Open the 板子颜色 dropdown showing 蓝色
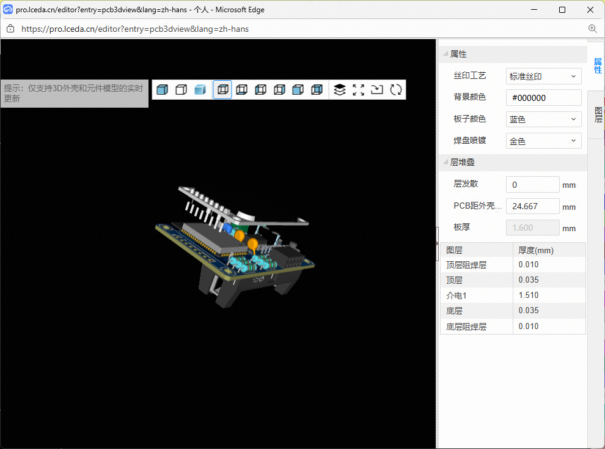The image size is (605, 449). point(543,119)
